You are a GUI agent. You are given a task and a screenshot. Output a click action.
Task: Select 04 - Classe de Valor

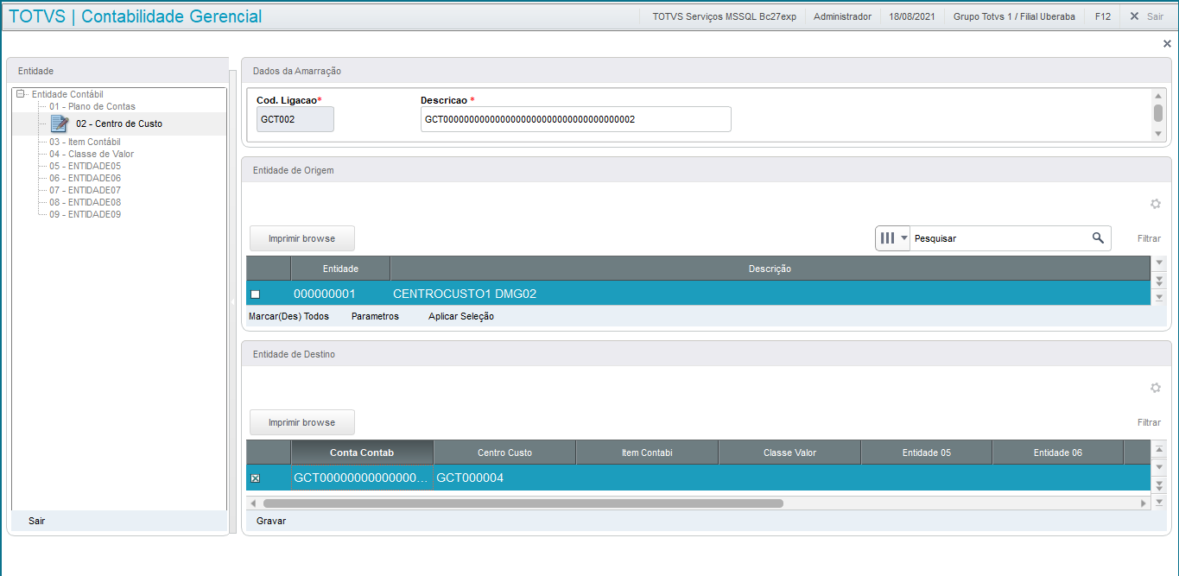[x=92, y=154]
